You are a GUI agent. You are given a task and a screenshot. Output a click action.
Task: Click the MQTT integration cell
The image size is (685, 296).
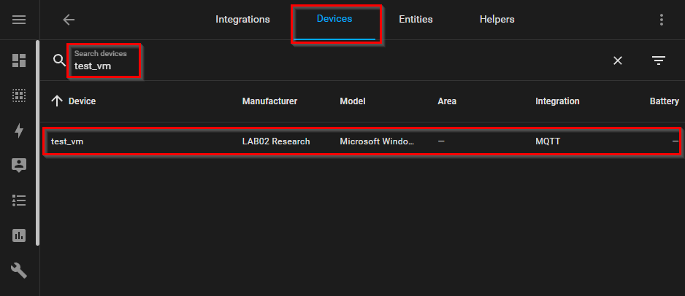(x=548, y=141)
